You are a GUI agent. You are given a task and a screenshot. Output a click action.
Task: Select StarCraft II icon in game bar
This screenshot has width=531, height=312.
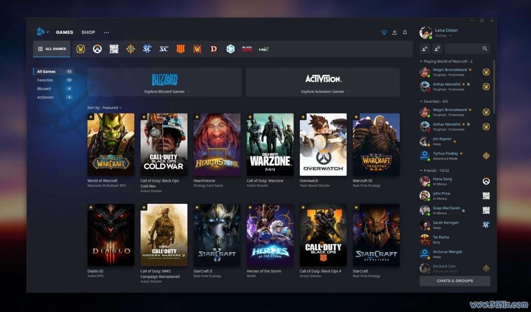click(147, 49)
